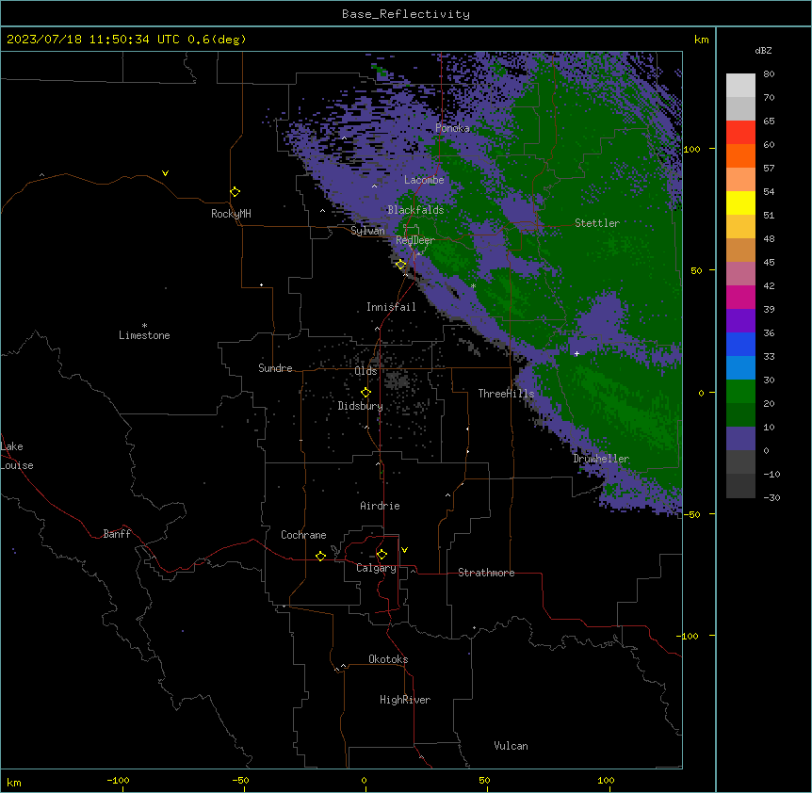
Task: Select the yellow diamond marker beside Cochrane
Action: click(x=320, y=556)
